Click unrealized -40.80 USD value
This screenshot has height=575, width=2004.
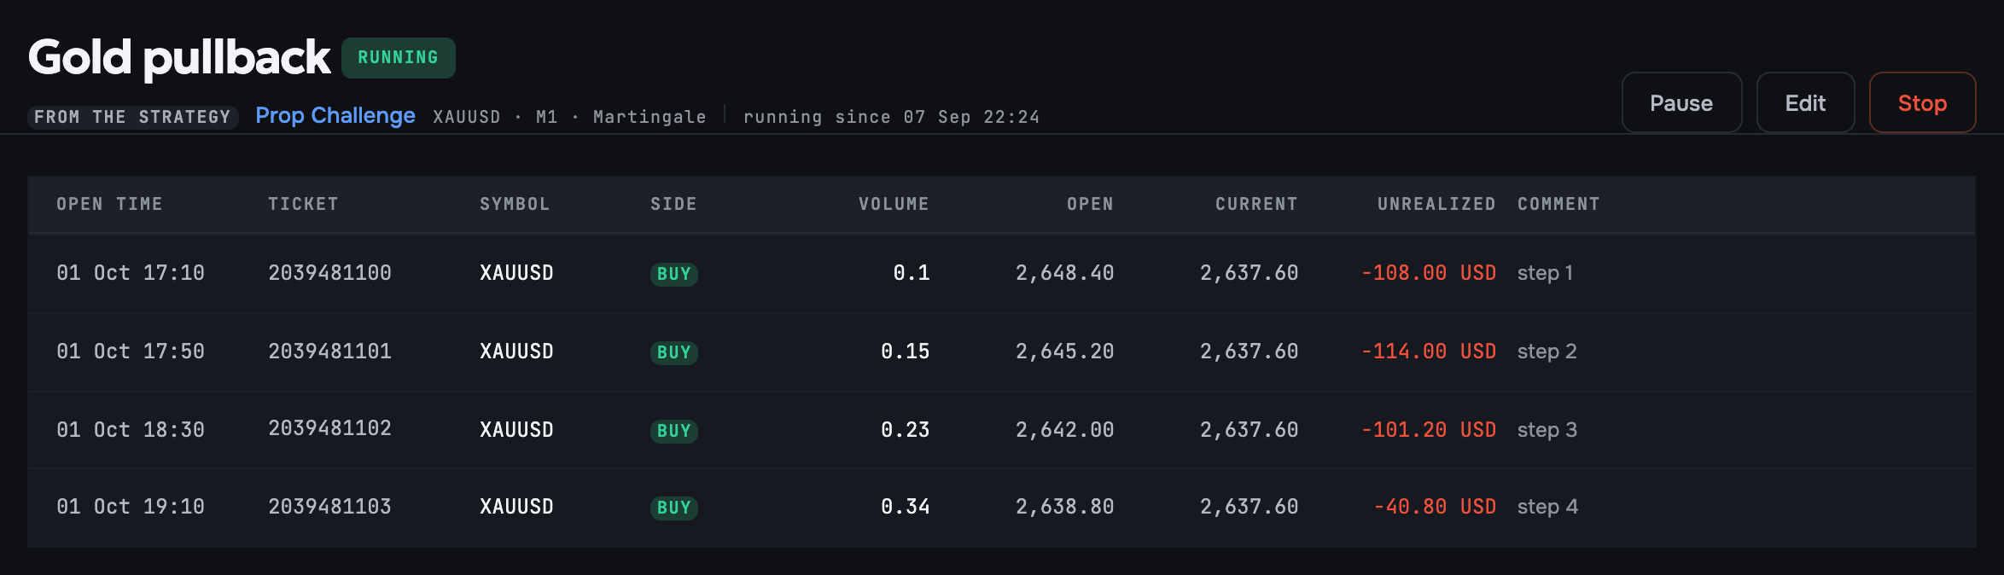[x=1435, y=507]
